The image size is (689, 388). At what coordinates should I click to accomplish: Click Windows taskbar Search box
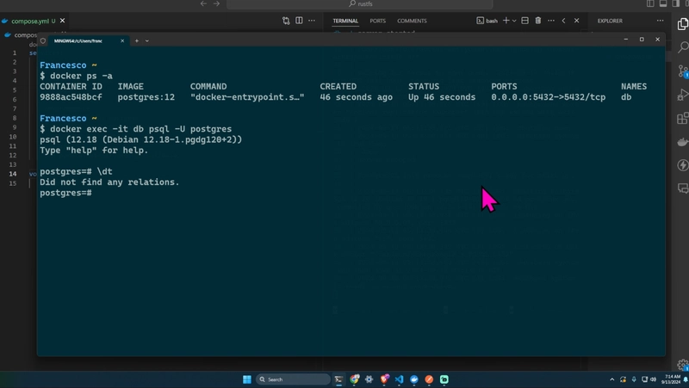(x=293, y=379)
